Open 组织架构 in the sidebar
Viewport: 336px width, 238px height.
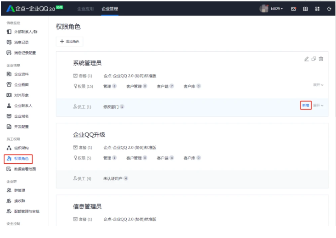[x=17, y=148]
